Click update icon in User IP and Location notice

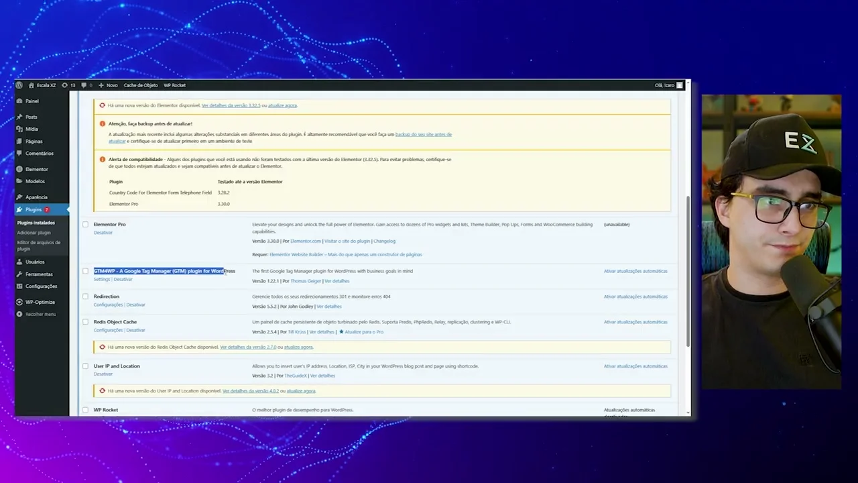click(x=102, y=390)
